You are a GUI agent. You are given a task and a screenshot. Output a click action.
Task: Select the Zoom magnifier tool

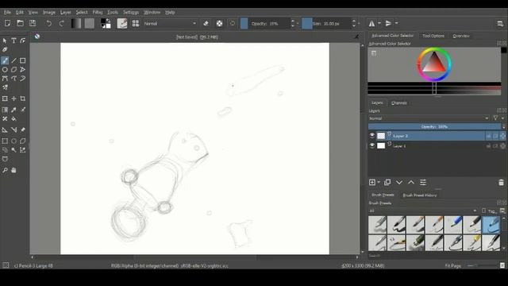[x=5, y=170]
